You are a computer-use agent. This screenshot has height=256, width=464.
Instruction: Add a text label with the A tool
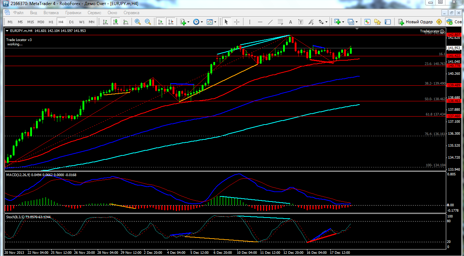(x=290, y=22)
